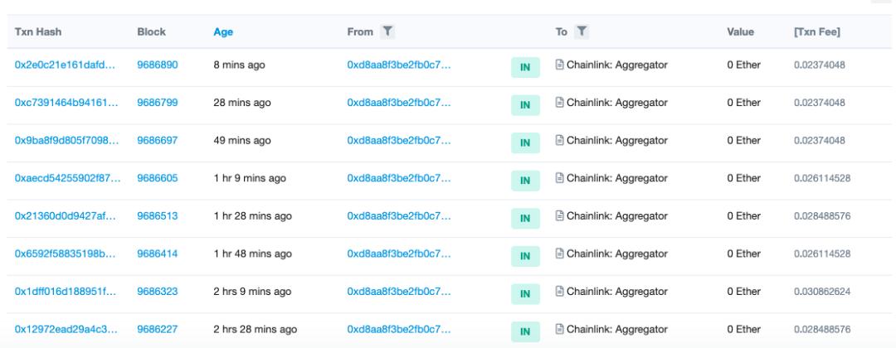Image resolution: width=896 pixels, height=348 pixels.
Task: Toggle the Age column header format
Action: [x=223, y=32]
